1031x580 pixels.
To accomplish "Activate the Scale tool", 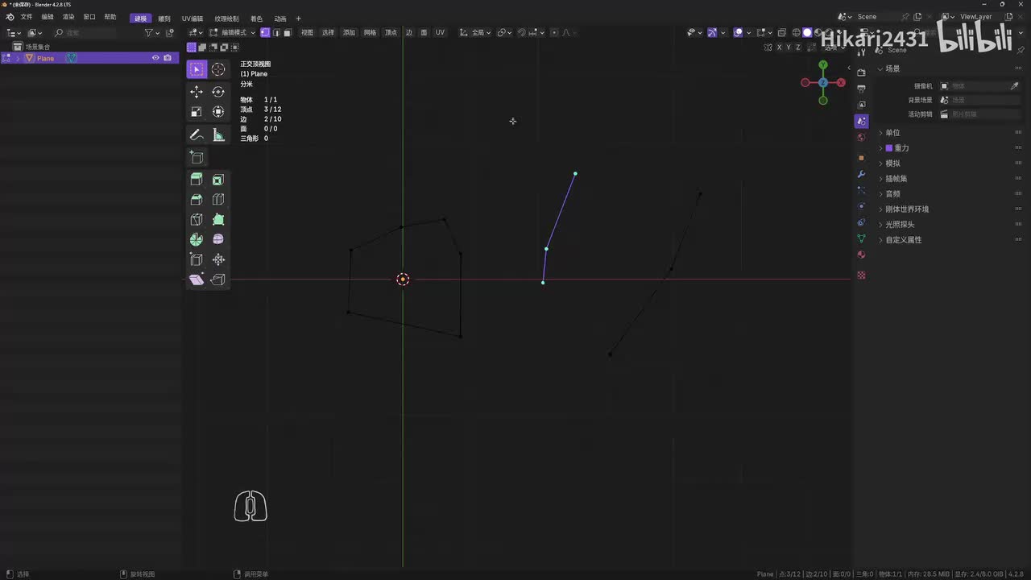I will [197, 112].
